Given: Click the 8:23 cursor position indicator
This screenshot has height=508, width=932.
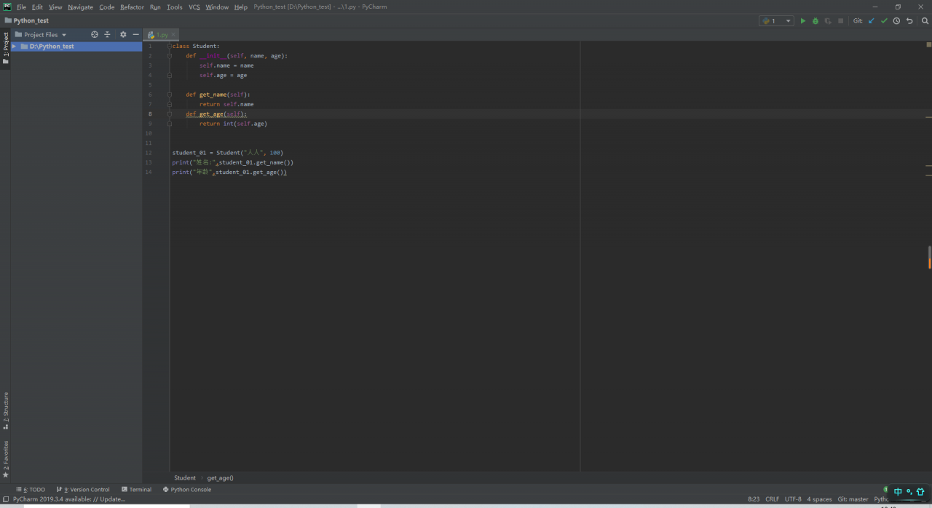Looking at the screenshot, I should 754,499.
